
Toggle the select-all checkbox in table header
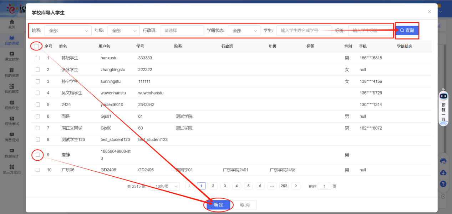point(37,46)
